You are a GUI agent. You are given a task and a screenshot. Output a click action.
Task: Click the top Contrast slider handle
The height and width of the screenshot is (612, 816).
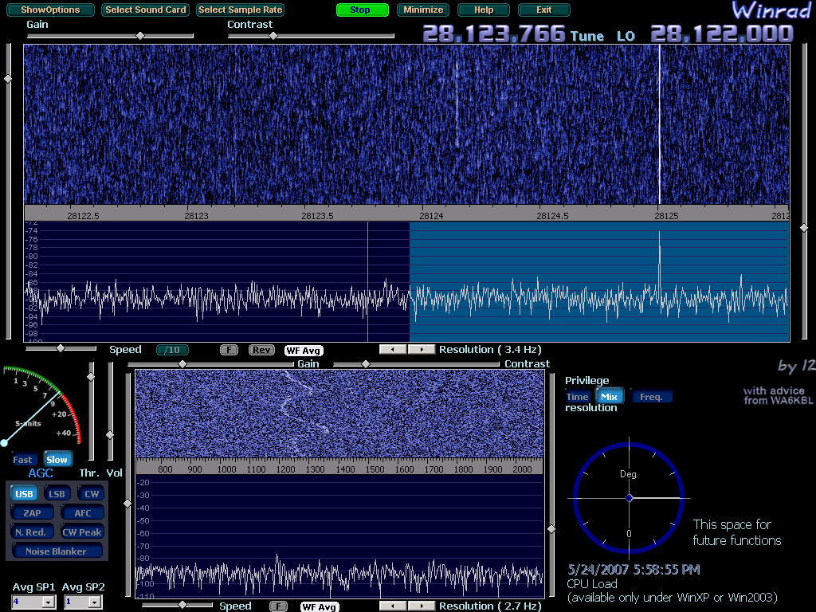pos(273,36)
